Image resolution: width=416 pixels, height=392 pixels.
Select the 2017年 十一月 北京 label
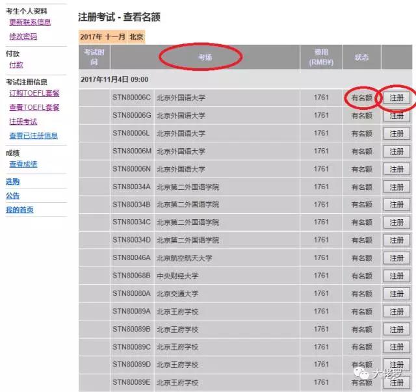click(112, 36)
